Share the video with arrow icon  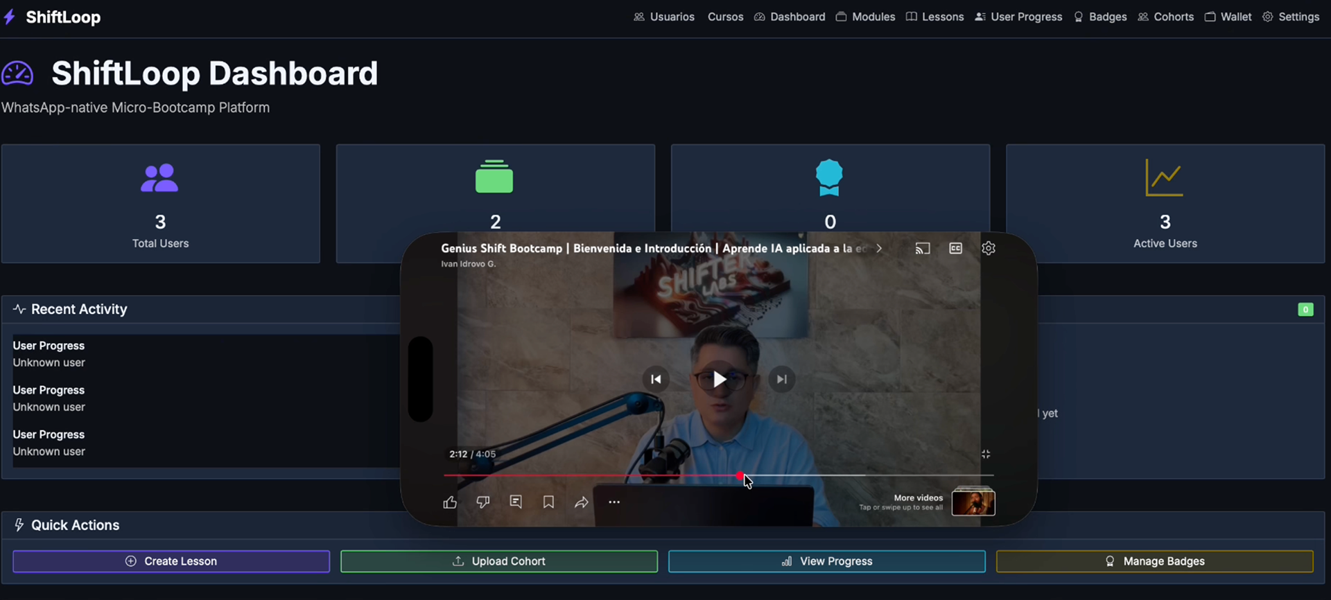coord(582,502)
